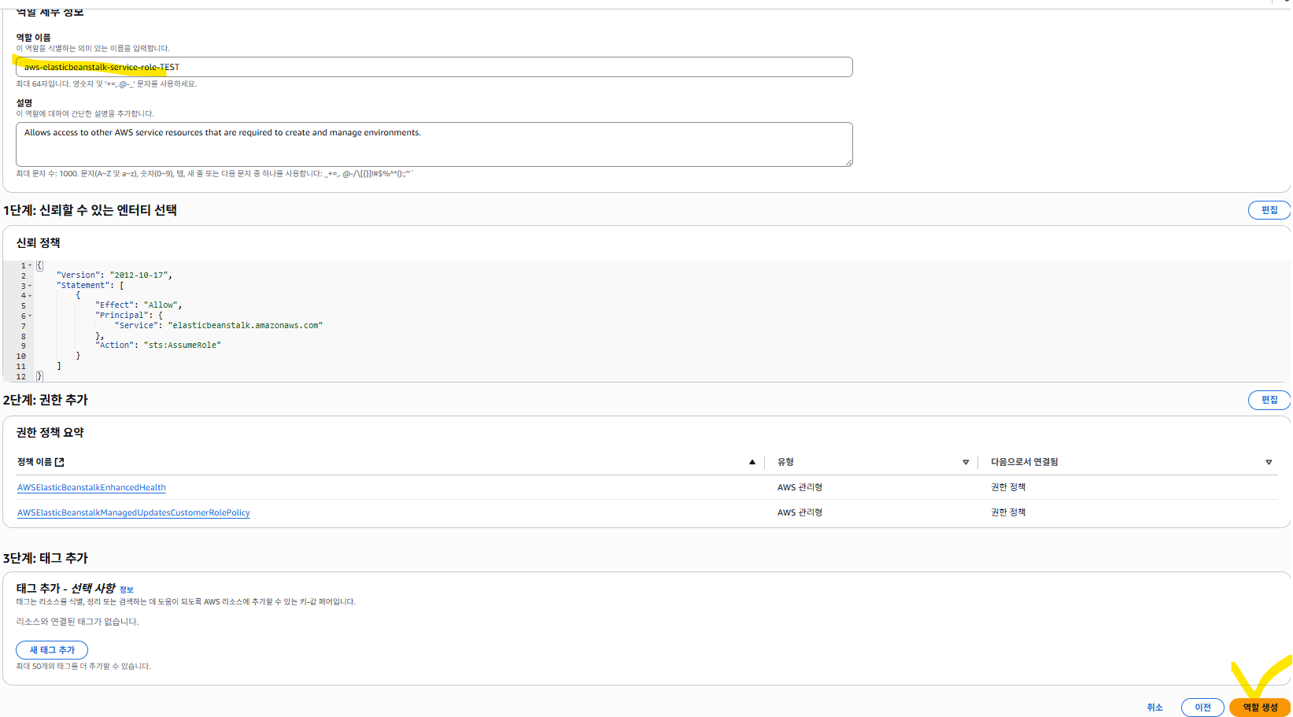Collapse Principal block fold arrow on line 6

click(30, 316)
